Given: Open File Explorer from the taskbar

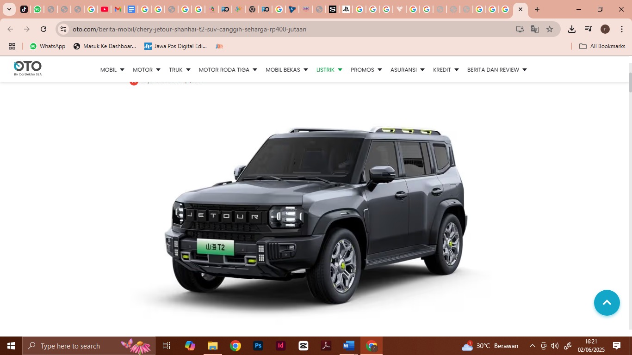Looking at the screenshot, I should (213, 346).
